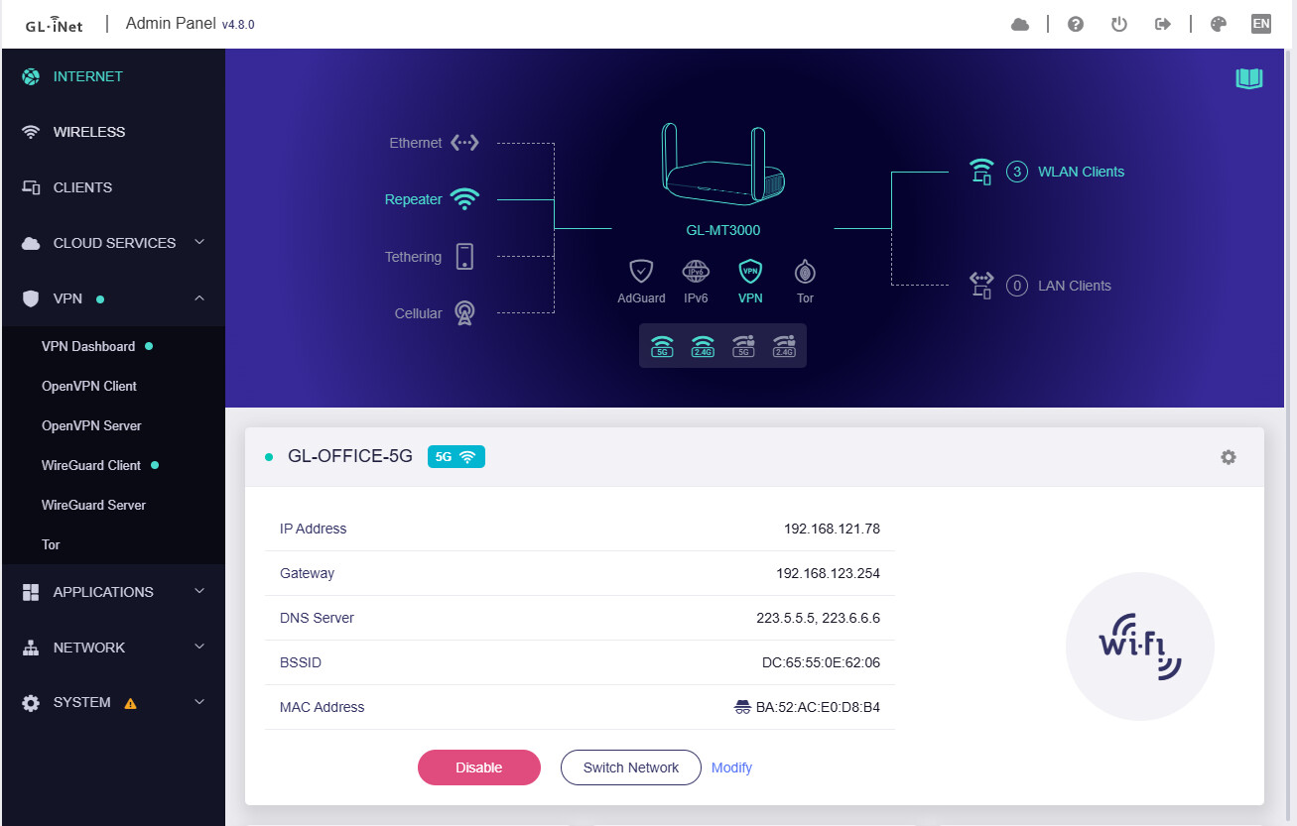Click the guest 2.4G Wi-Fi status icon
Image resolution: width=1297 pixels, height=826 pixels.
[x=784, y=346]
